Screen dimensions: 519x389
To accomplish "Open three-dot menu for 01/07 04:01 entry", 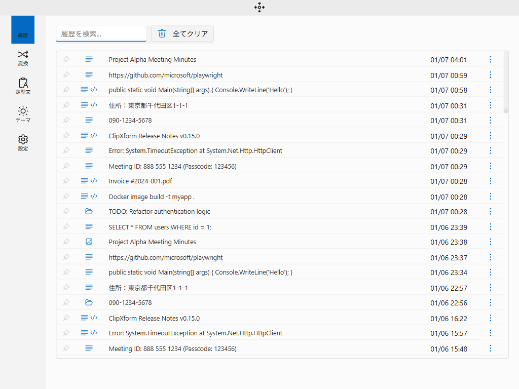I will (490, 60).
